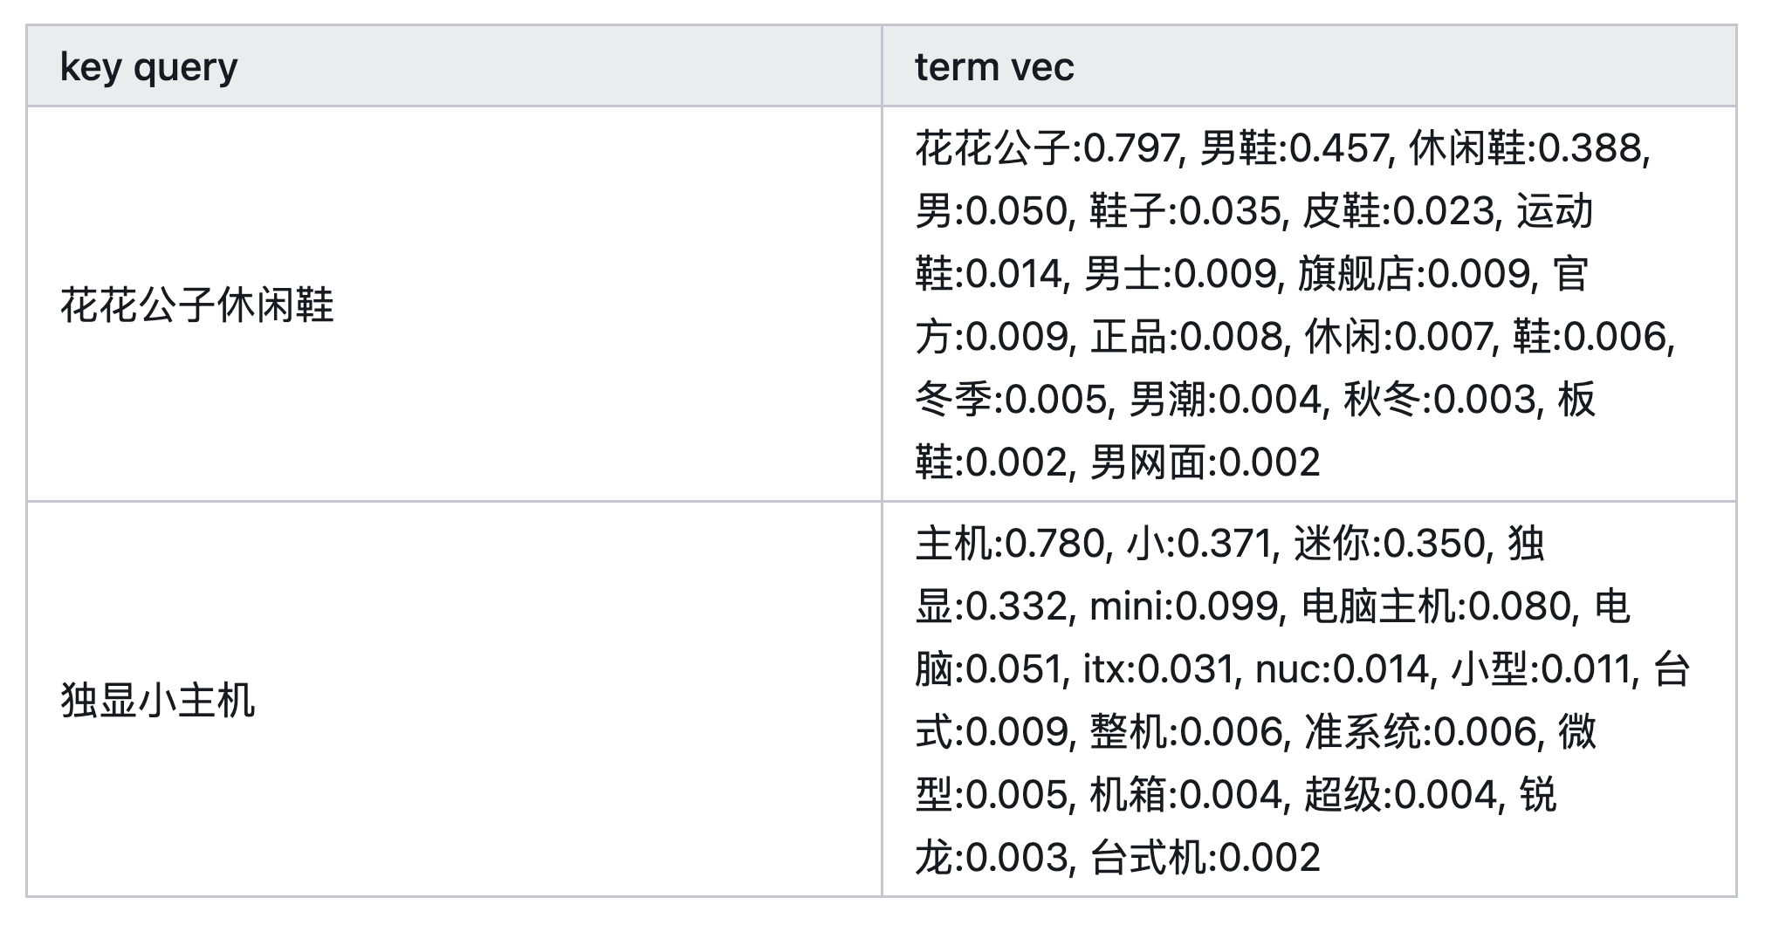Select the itx:0.031 term

(x=1158, y=669)
